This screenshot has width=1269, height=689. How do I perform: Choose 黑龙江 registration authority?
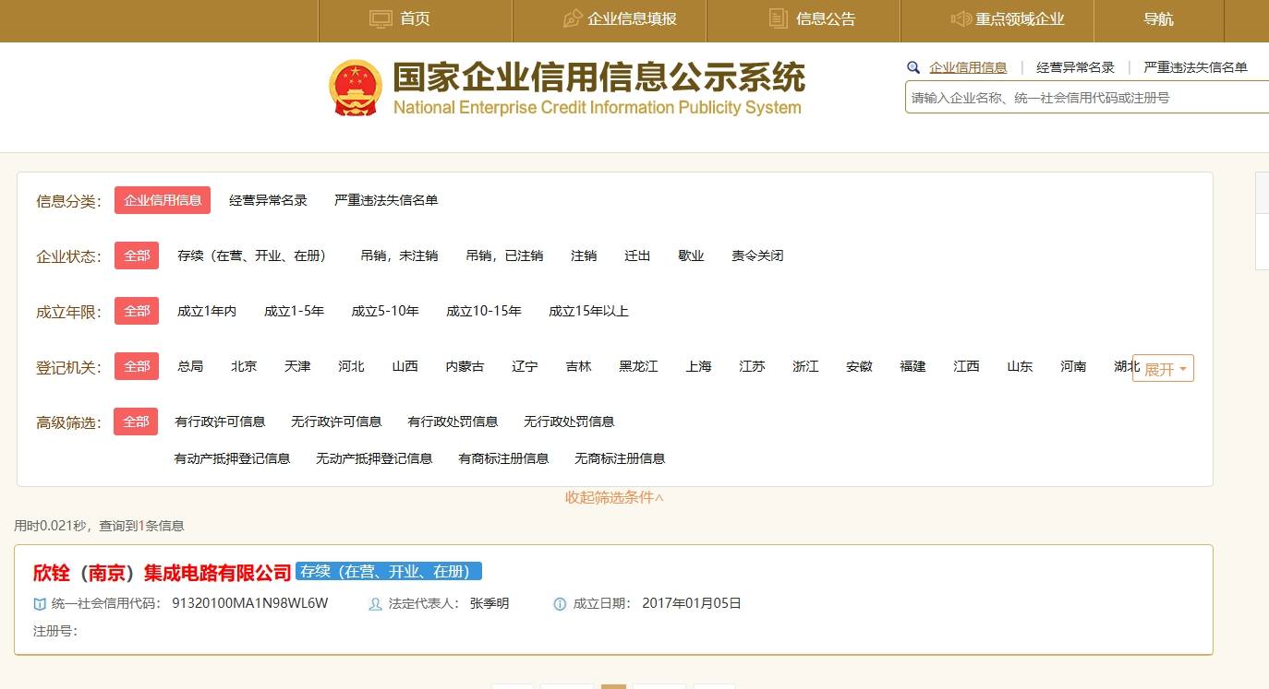(638, 366)
